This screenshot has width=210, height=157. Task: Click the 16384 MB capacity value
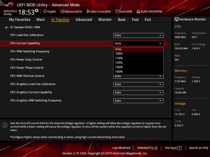pos(180,93)
